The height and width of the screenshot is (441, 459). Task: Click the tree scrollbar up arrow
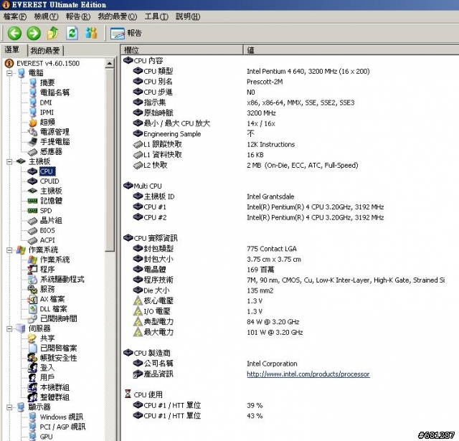110,63
